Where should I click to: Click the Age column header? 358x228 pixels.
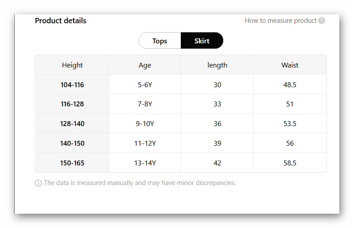[x=145, y=65]
